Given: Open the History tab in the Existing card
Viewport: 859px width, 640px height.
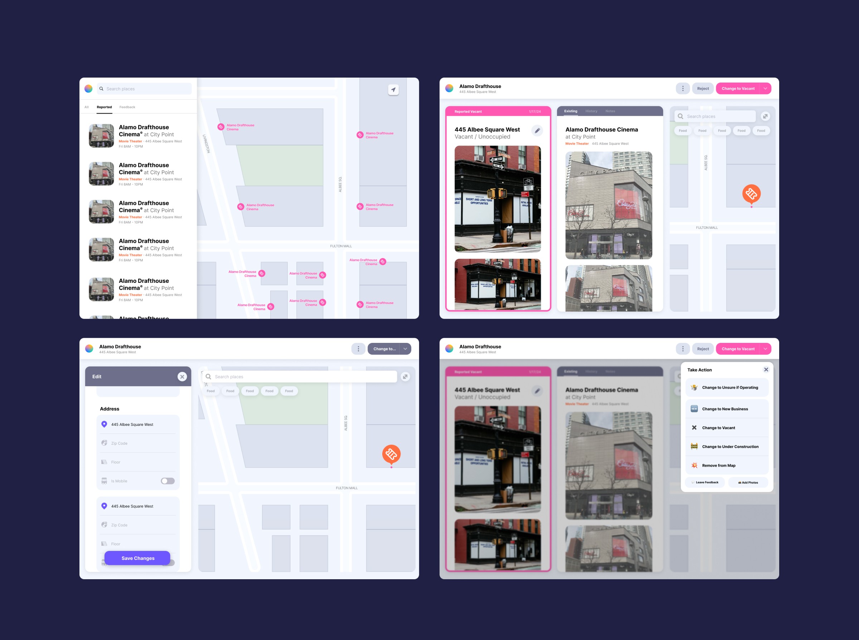Looking at the screenshot, I should point(591,111).
